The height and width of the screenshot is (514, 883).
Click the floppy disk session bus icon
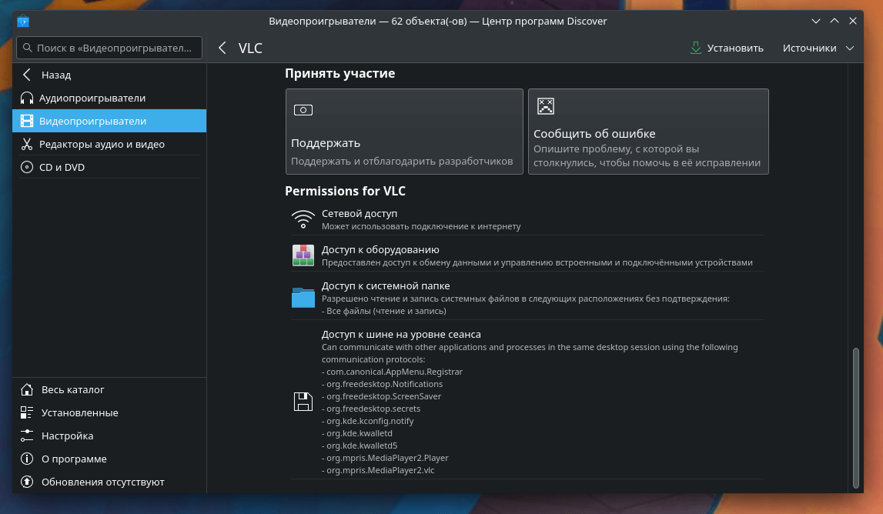tap(303, 401)
